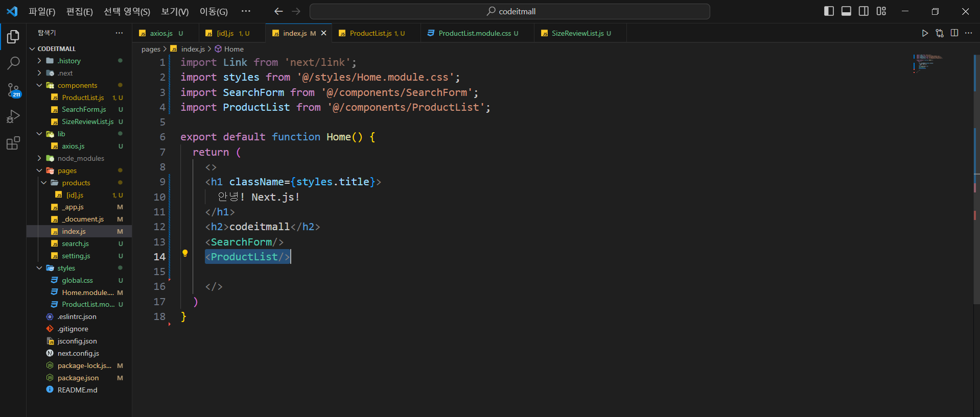Open SizeReviewList.js in the explorer tree
The image size is (980, 417).
click(x=79, y=121)
